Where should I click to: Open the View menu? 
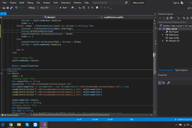[x=5, y=3]
